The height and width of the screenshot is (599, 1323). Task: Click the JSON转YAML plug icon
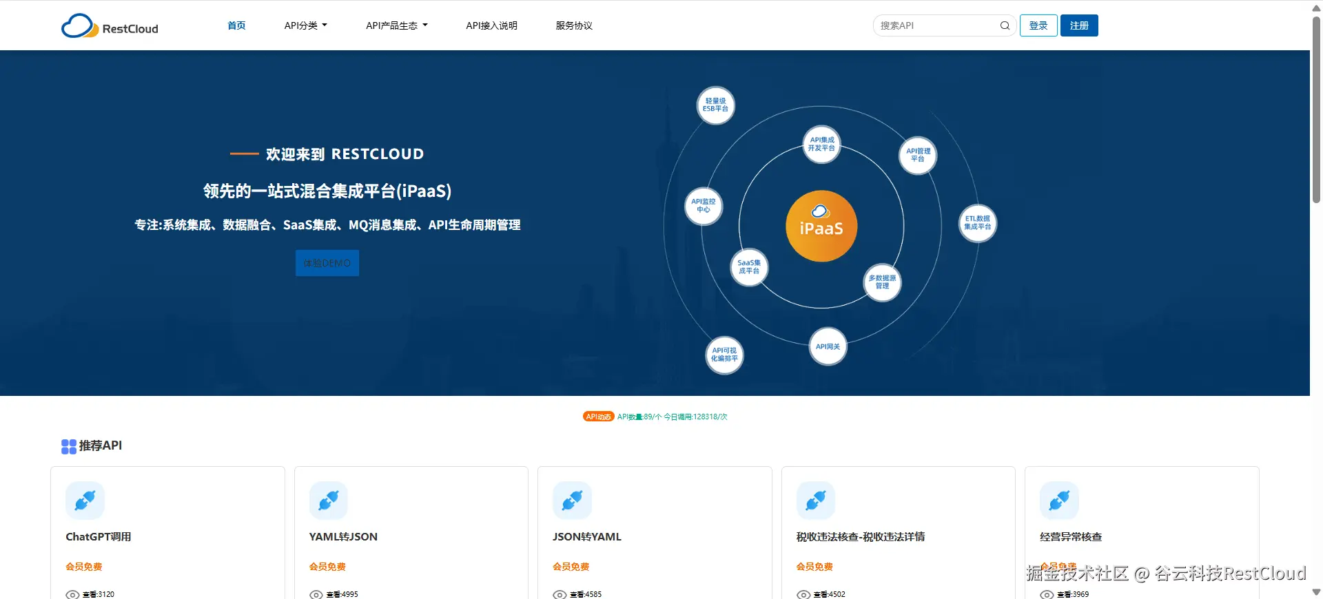click(572, 501)
